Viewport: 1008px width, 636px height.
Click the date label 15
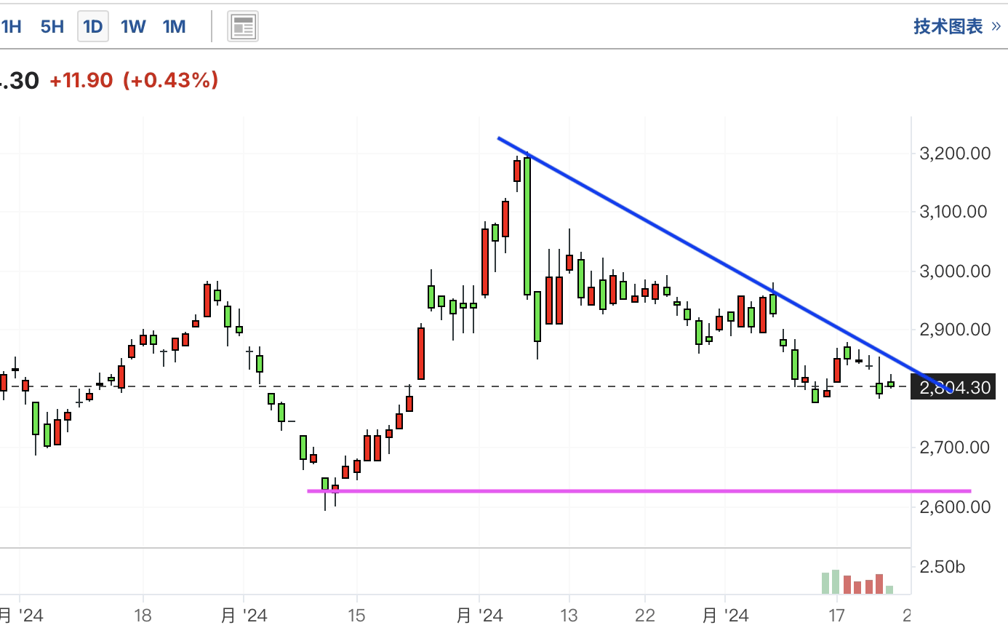click(x=356, y=616)
